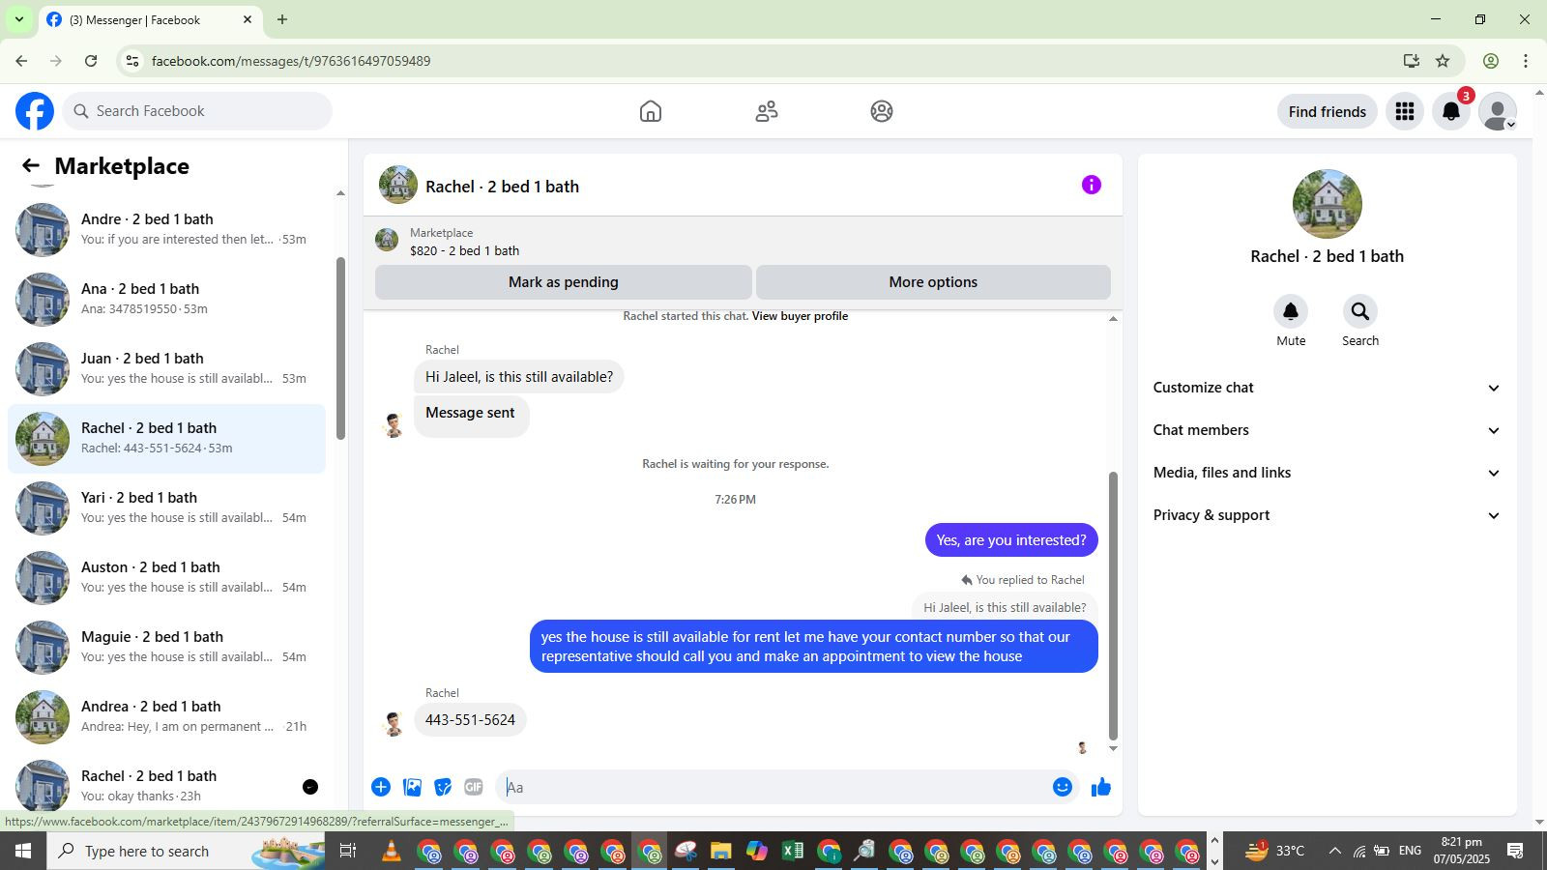Image resolution: width=1547 pixels, height=870 pixels.
Task: Search in conversation magnifier icon
Action: coord(1360,311)
